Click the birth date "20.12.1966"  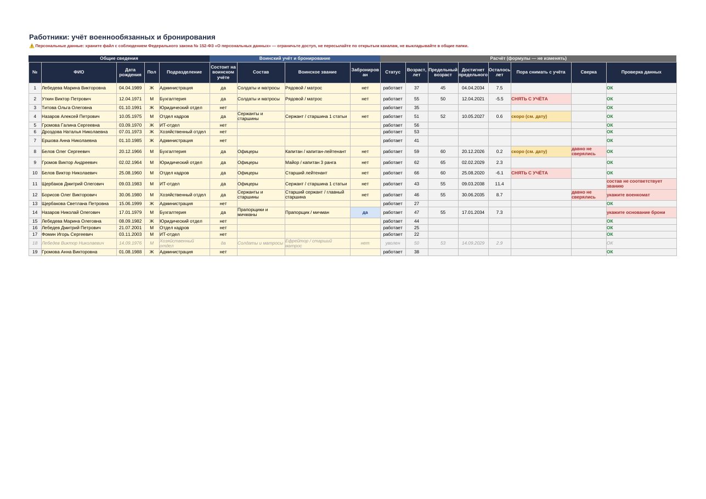(x=131, y=152)
